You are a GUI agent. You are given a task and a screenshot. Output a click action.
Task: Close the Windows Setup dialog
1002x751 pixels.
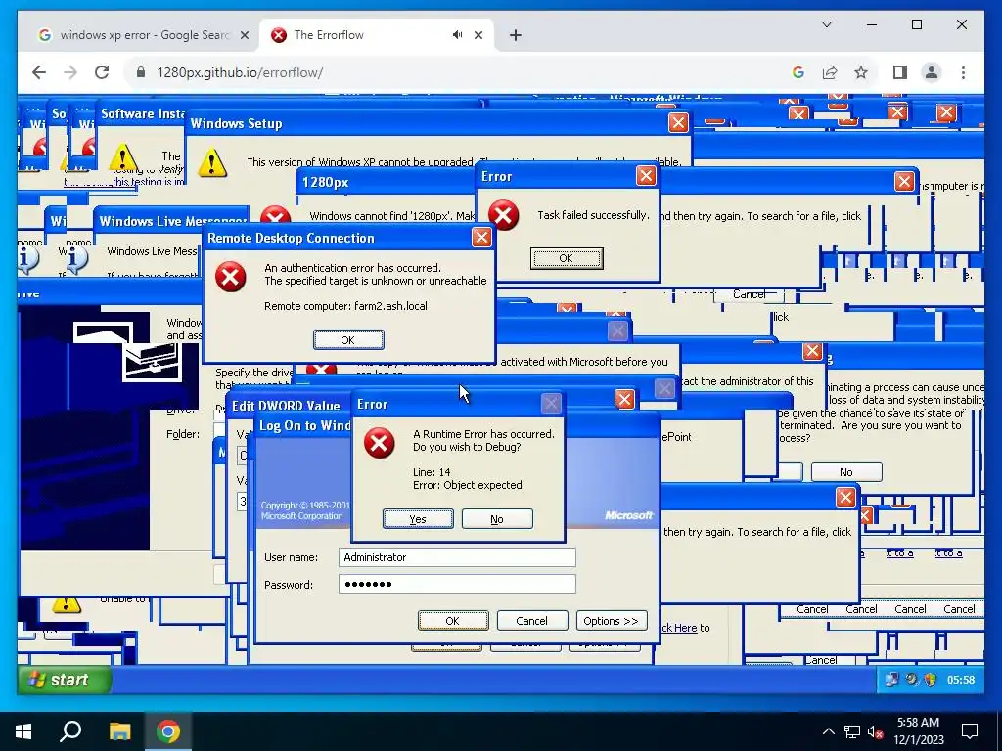[678, 122]
